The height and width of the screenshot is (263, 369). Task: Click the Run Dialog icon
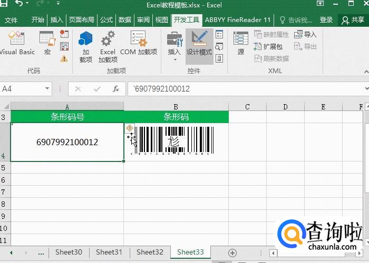click(x=219, y=58)
